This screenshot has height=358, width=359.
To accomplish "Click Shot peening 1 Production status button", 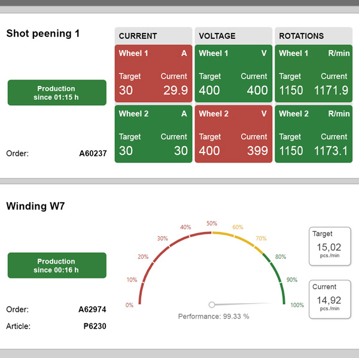I will (x=57, y=93).
